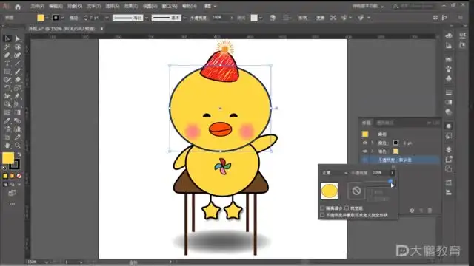
Task: Open the Type (T) menu
Action: (94, 7)
